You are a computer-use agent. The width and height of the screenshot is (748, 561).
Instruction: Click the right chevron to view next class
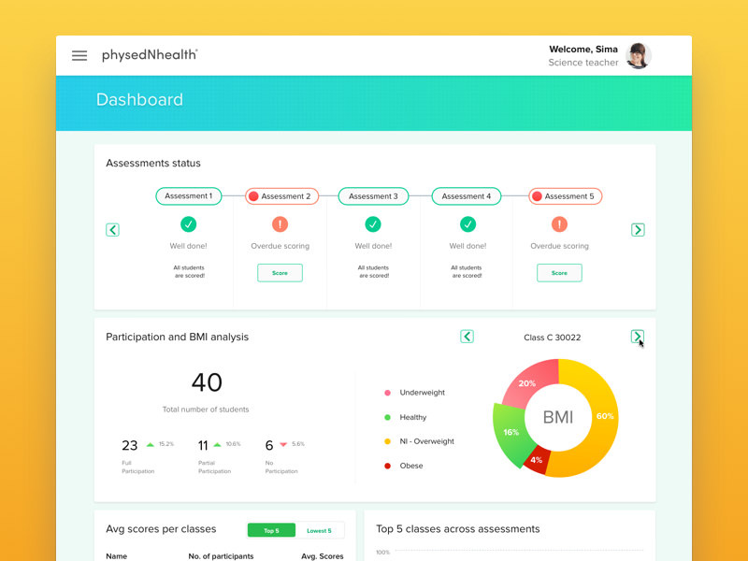[638, 337]
